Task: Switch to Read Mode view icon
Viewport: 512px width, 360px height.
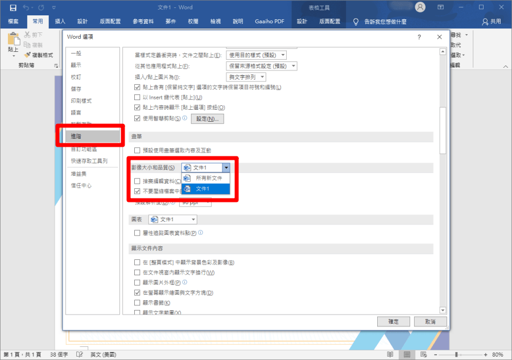Action: 390,354
